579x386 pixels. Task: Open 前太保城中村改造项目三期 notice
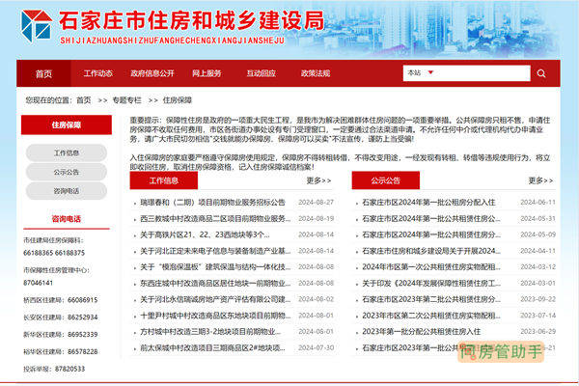tap(212, 348)
